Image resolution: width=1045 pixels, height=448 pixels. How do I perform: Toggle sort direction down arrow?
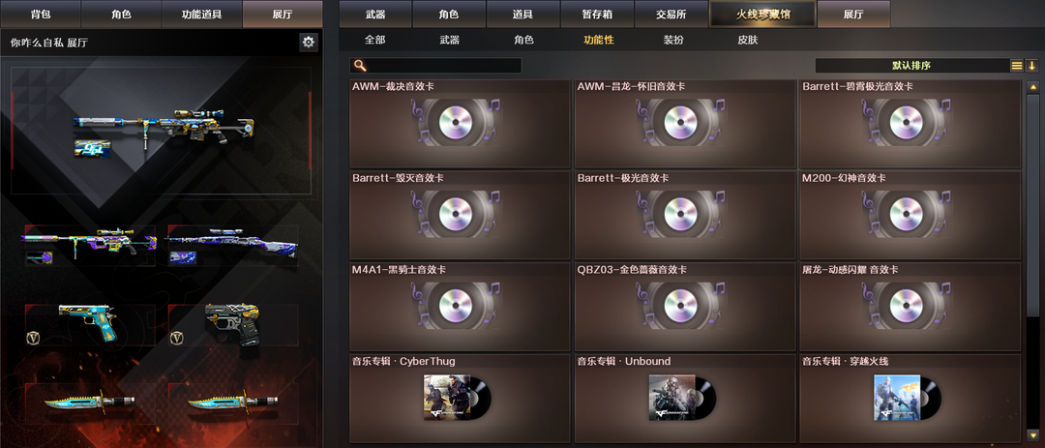[1031, 66]
